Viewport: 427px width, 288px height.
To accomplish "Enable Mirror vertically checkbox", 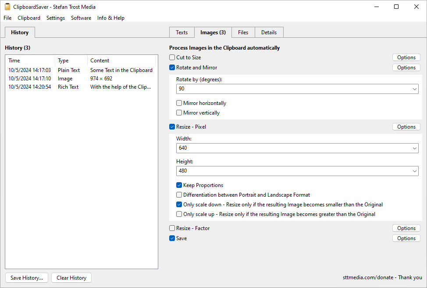I will click(x=179, y=113).
